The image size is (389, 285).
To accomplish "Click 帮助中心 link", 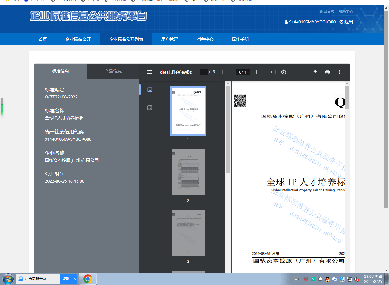I will (346, 12).
